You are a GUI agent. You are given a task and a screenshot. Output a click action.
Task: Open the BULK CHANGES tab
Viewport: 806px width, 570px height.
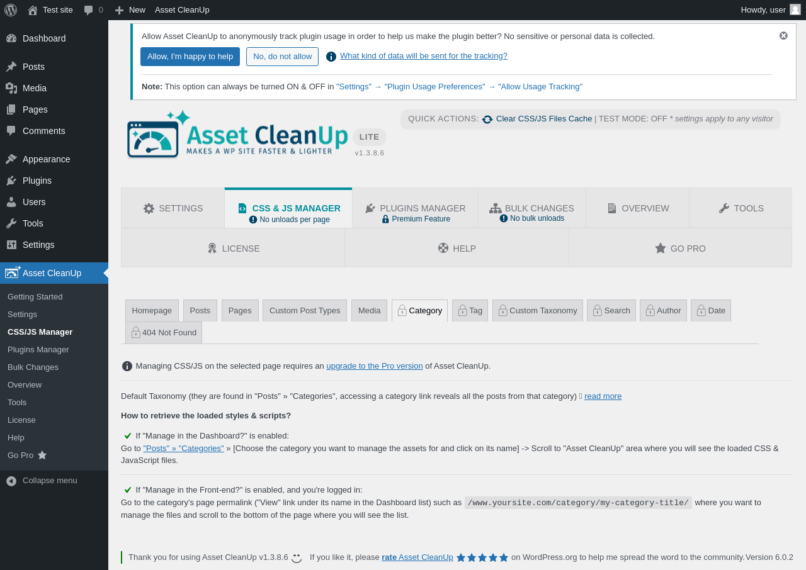[532, 208]
